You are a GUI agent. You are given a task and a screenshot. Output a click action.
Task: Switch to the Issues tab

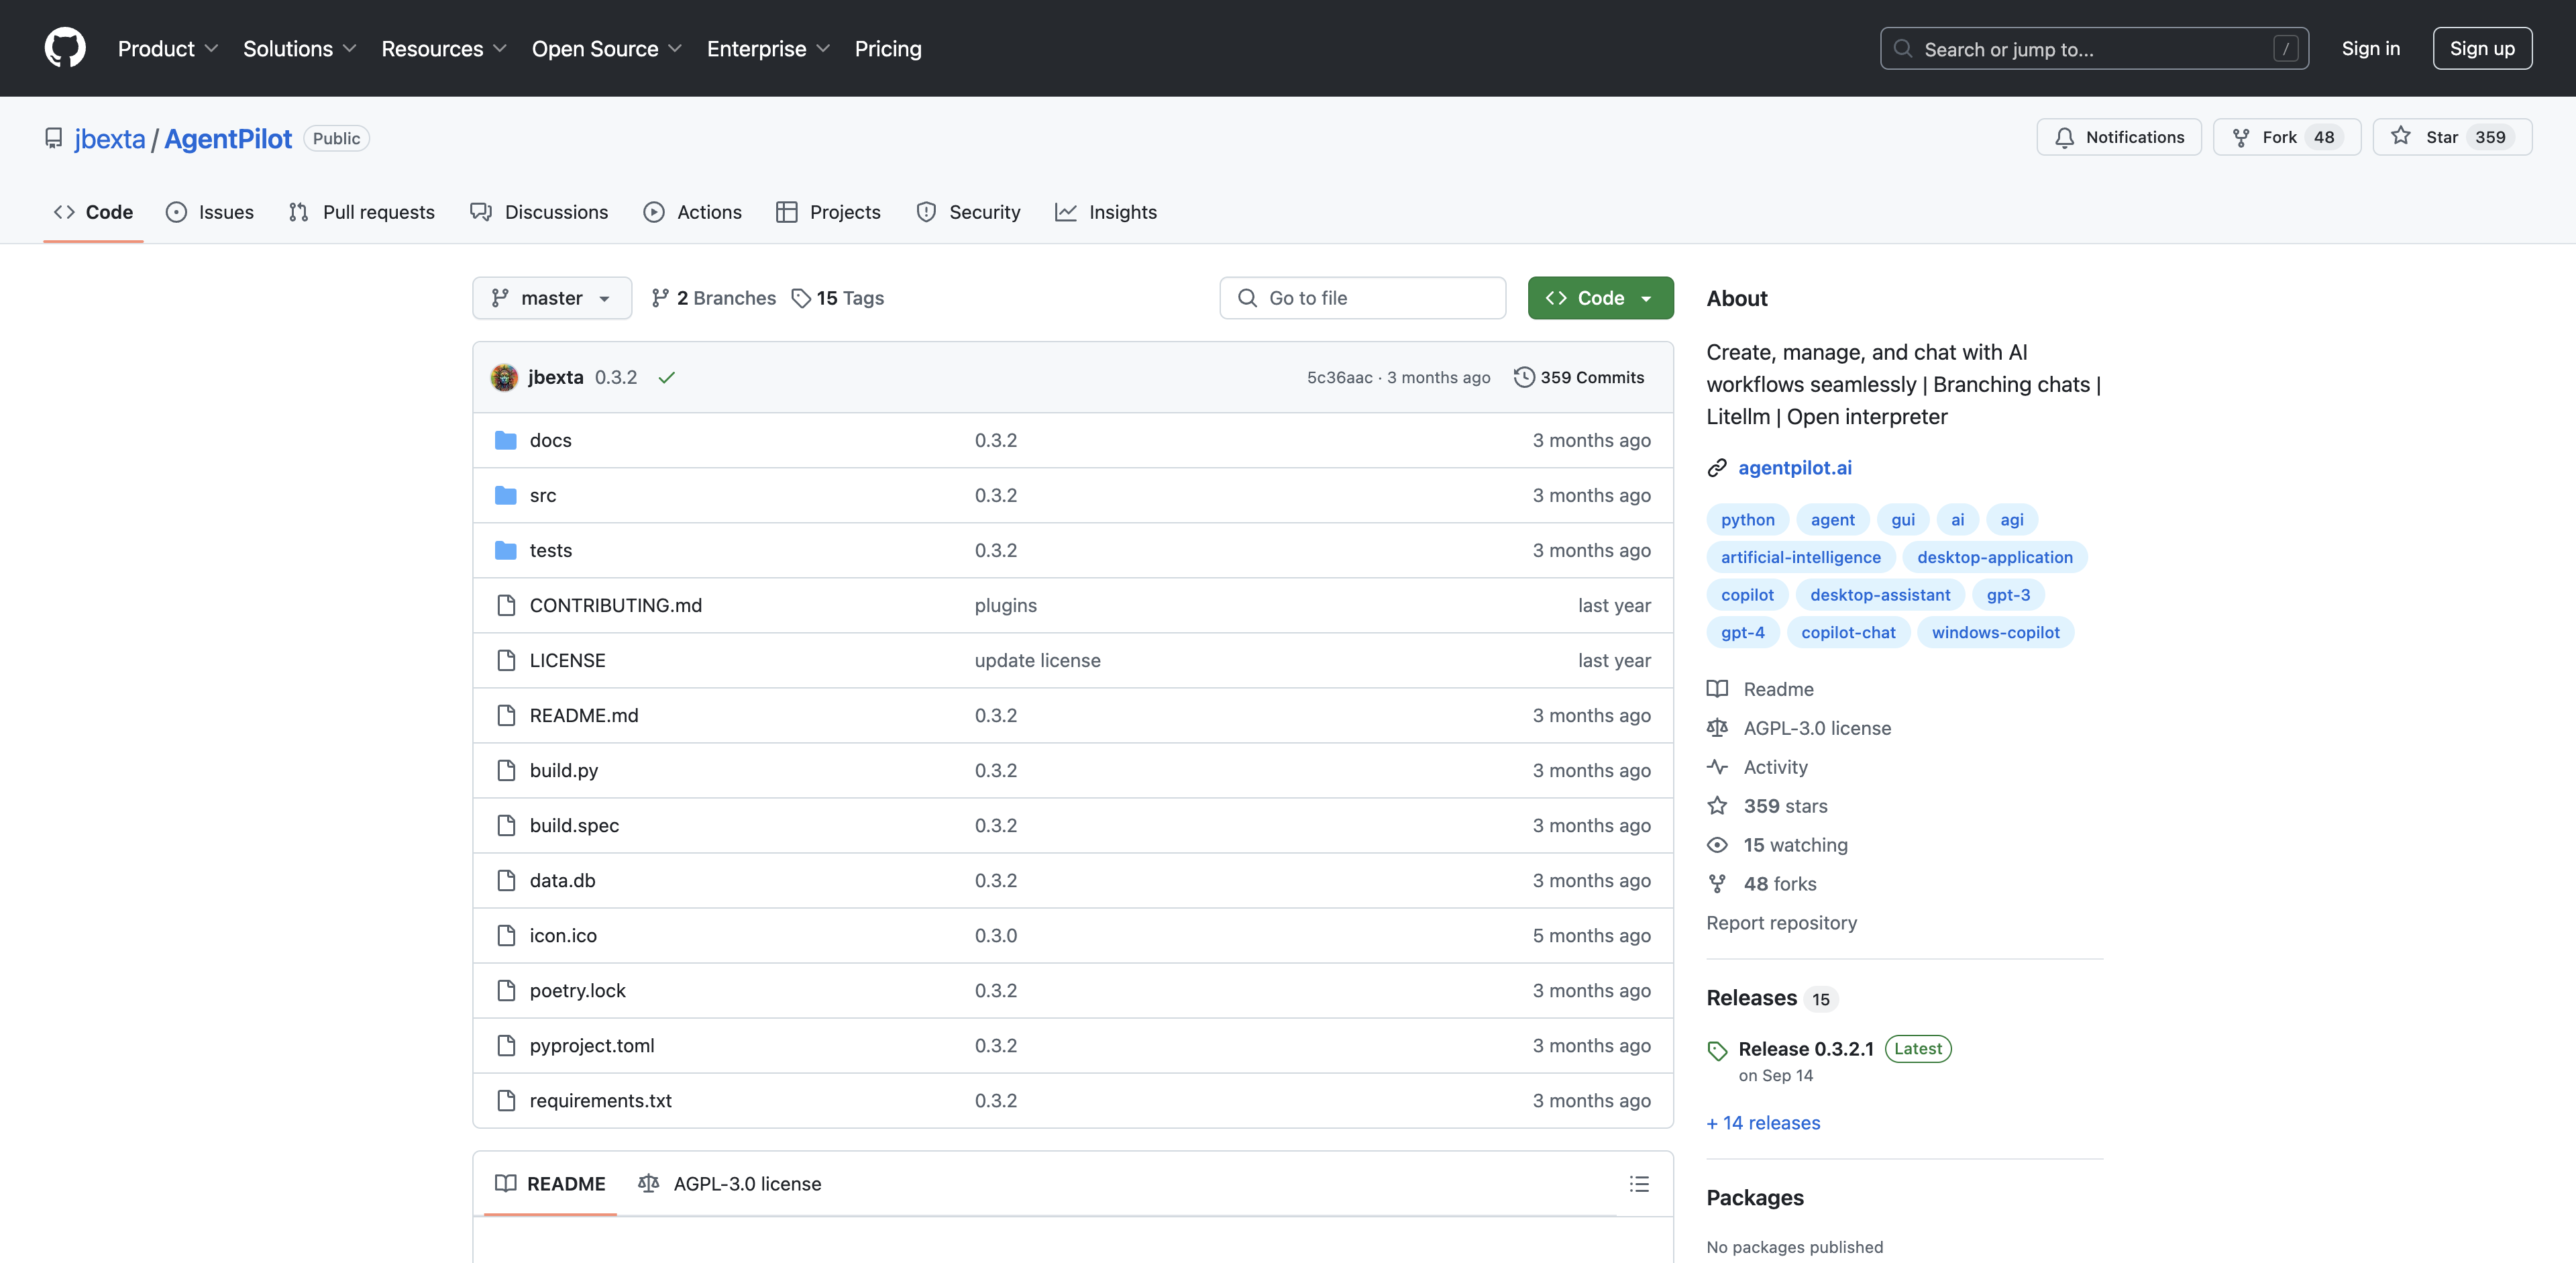tap(210, 212)
